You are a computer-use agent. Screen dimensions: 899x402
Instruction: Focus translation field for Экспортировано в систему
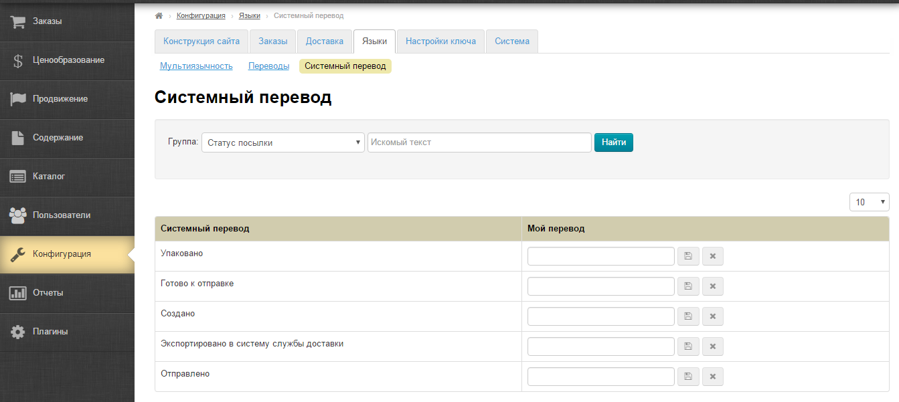pos(601,346)
